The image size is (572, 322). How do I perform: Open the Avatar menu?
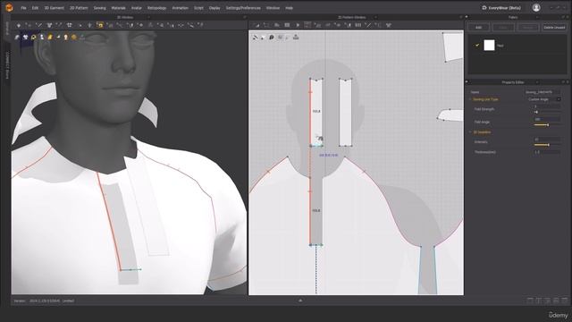click(137, 8)
